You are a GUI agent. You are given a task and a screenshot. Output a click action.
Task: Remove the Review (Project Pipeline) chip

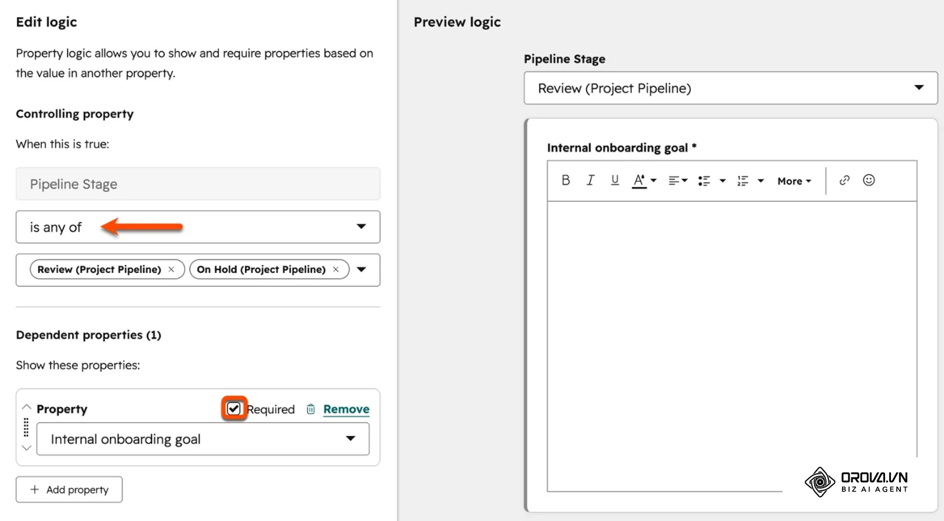pyautogui.click(x=171, y=269)
